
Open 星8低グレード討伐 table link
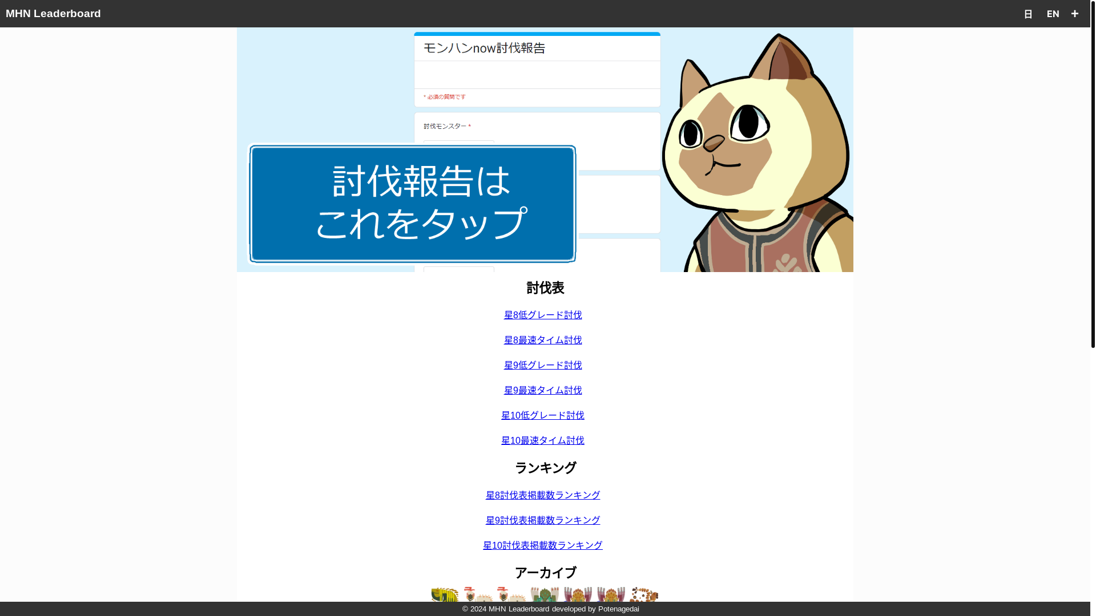543,315
